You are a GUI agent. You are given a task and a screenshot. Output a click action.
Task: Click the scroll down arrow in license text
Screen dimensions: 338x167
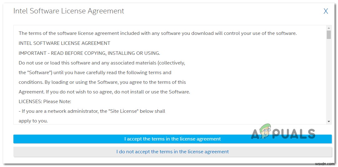tap(329, 121)
